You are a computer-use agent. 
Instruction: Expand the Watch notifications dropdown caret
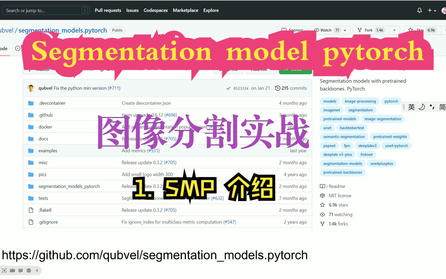345,30
